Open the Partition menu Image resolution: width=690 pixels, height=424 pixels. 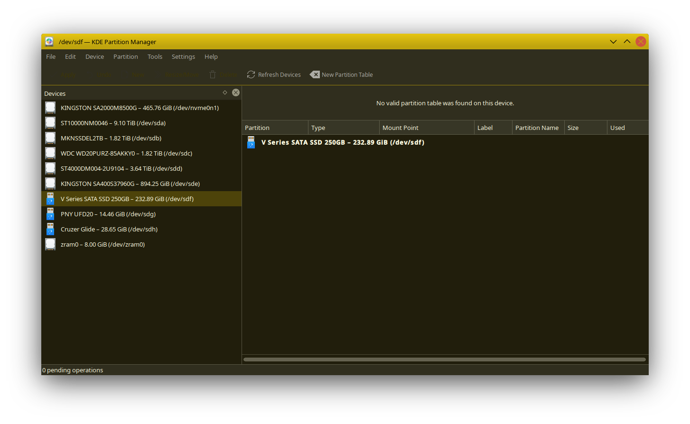tap(126, 56)
